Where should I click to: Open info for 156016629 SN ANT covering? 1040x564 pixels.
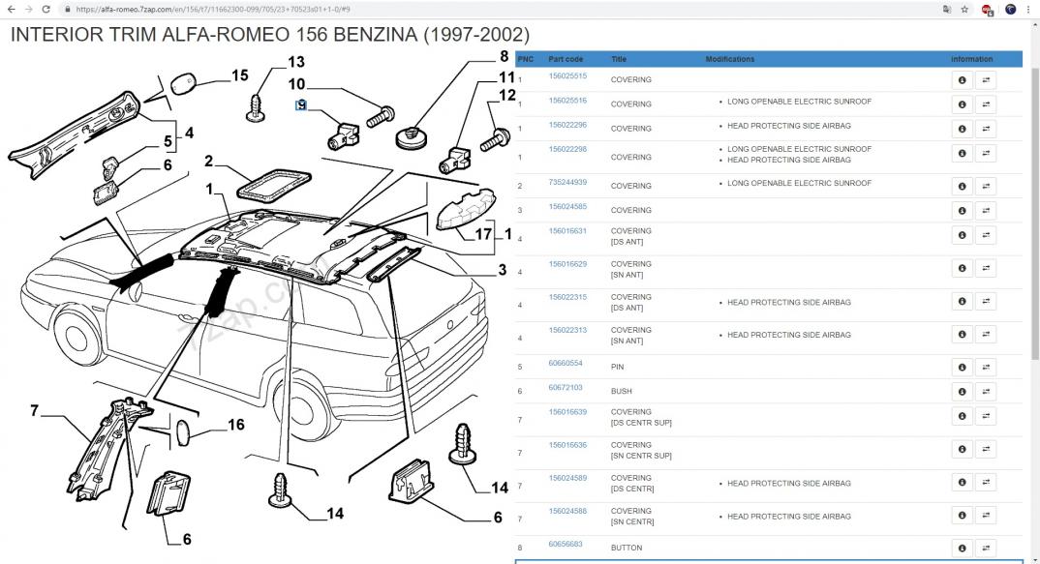(x=962, y=268)
